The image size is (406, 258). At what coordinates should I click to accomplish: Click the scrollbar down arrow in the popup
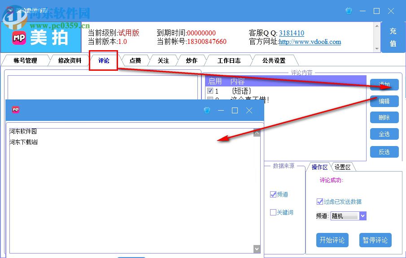pyautogui.click(x=257, y=249)
